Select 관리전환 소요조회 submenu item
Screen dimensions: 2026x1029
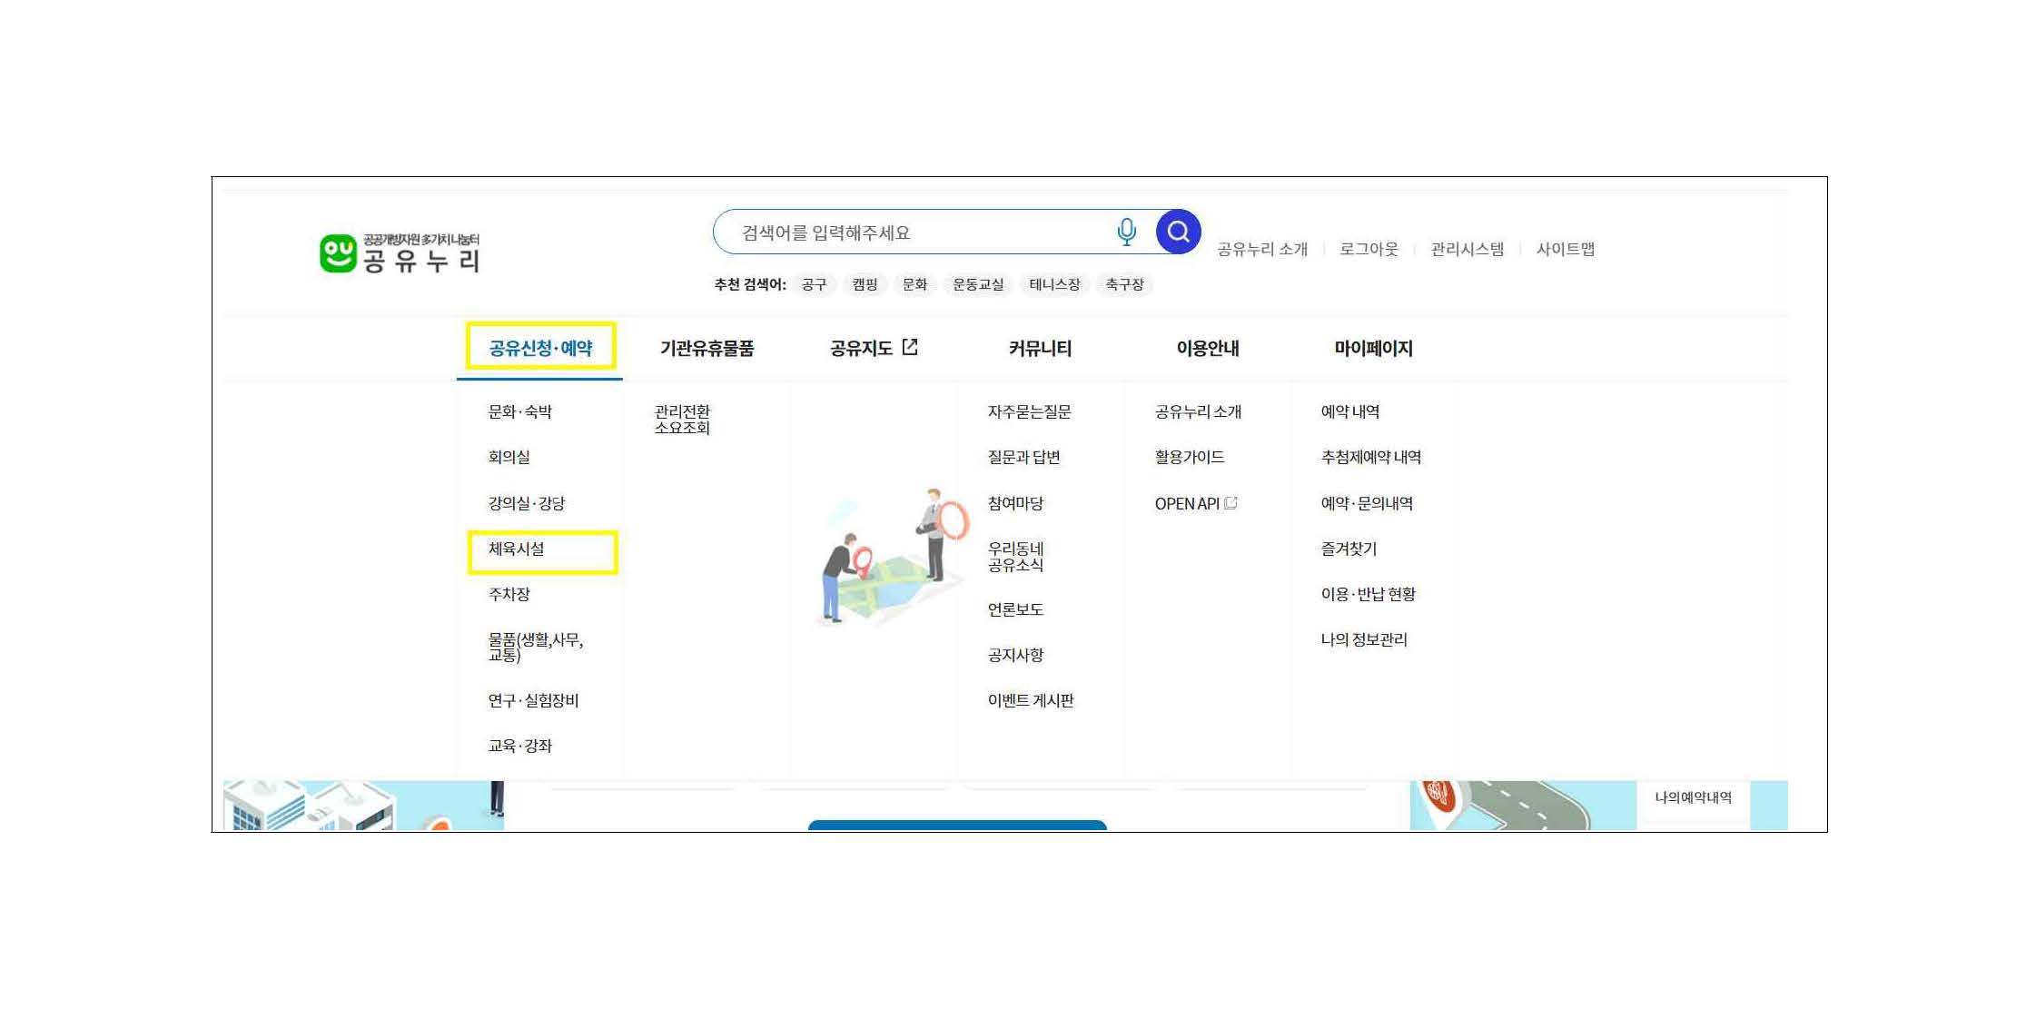[682, 420]
